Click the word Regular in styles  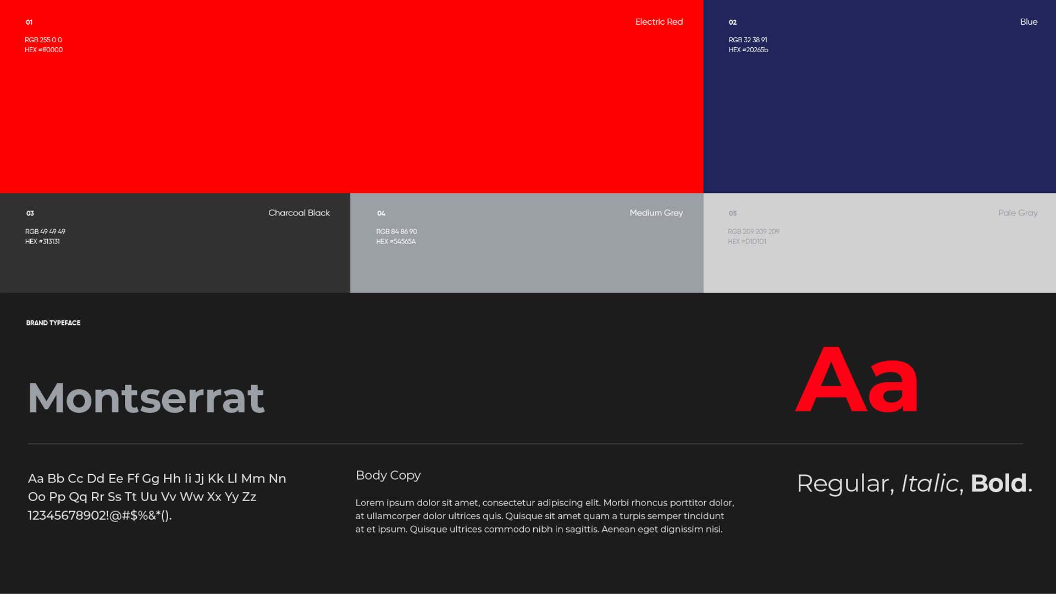pyautogui.click(x=842, y=484)
